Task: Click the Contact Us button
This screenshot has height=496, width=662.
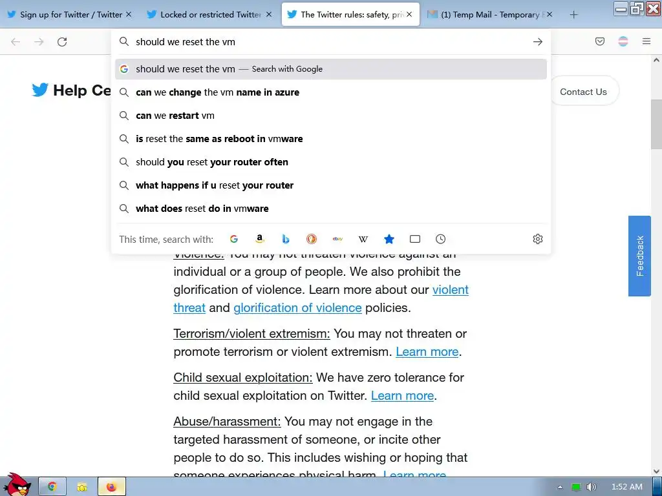Action: click(583, 92)
